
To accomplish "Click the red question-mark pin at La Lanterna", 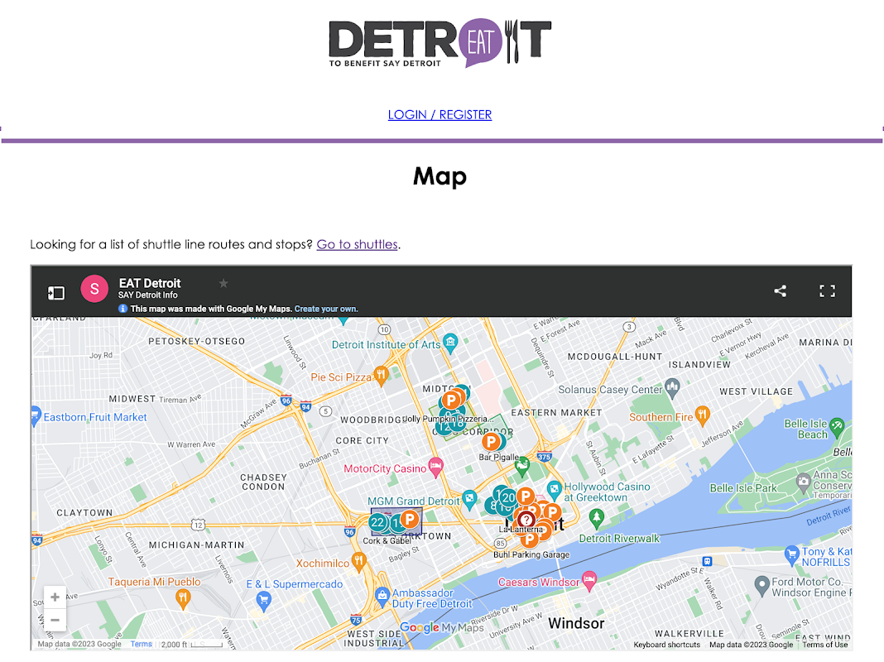I will (526, 520).
